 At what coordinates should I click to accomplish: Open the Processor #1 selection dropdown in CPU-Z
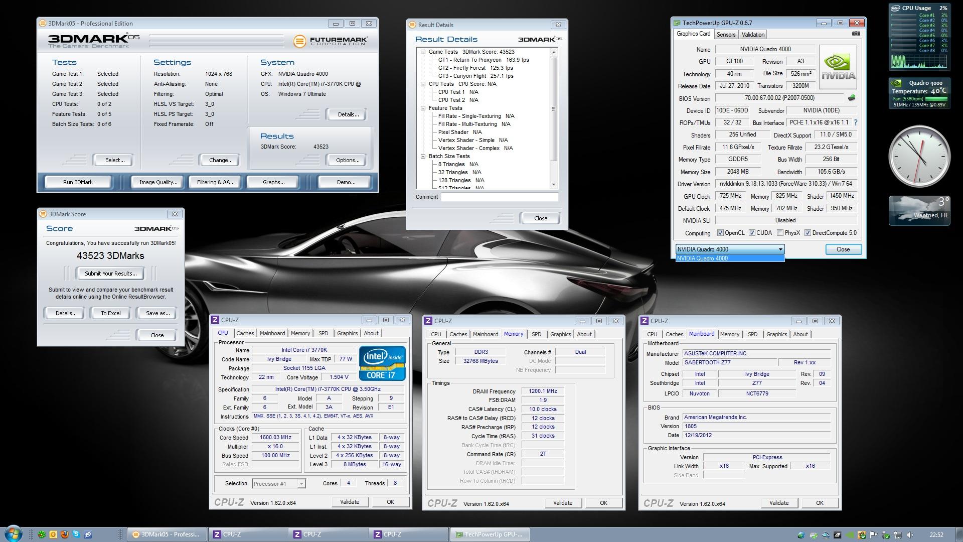pyautogui.click(x=278, y=484)
